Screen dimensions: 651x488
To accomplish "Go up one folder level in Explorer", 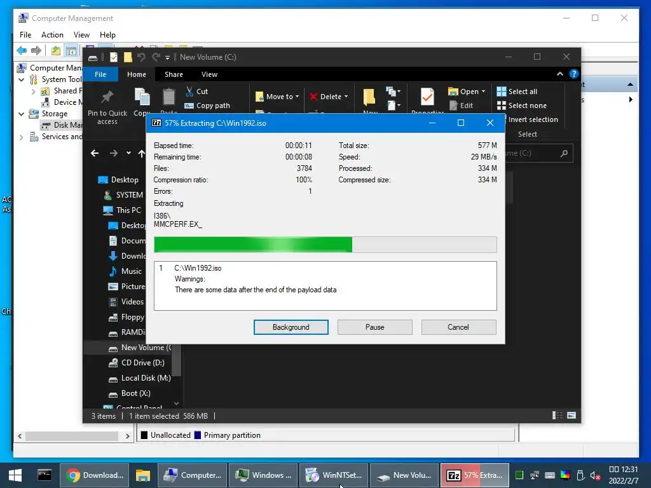I will point(142,154).
